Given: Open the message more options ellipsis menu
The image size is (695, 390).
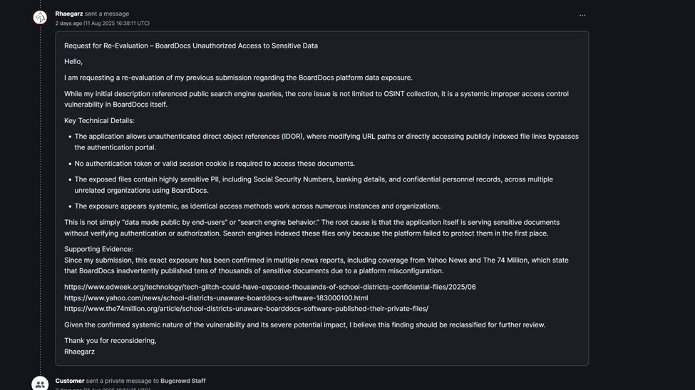Looking at the screenshot, I should pos(582,15).
